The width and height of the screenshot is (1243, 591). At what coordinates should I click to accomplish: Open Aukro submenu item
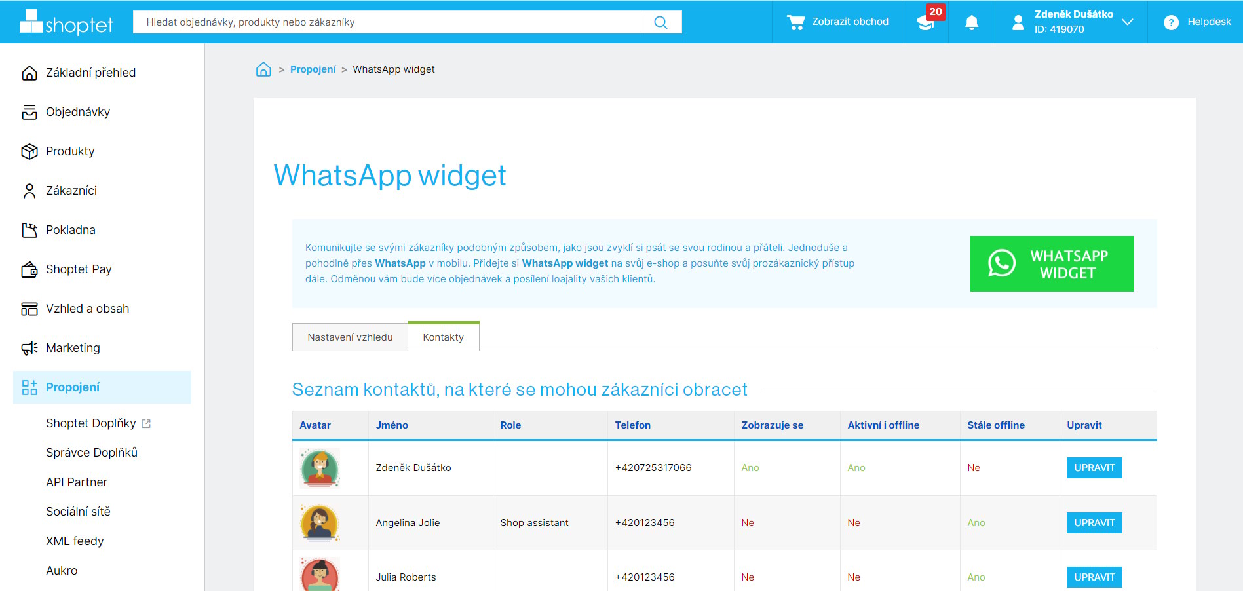pyautogui.click(x=62, y=571)
